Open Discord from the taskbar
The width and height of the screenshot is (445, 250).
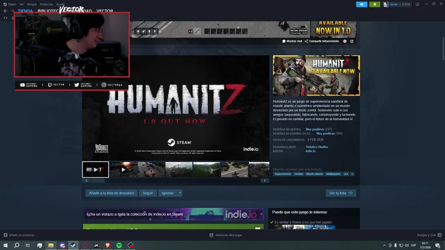[x=62, y=245]
